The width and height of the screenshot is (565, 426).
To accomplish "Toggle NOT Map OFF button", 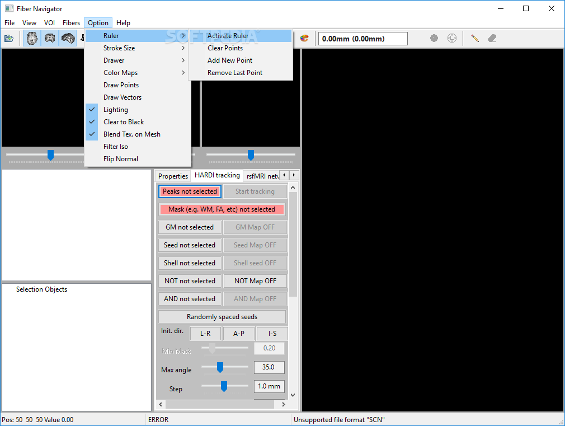I will pyautogui.click(x=255, y=281).
